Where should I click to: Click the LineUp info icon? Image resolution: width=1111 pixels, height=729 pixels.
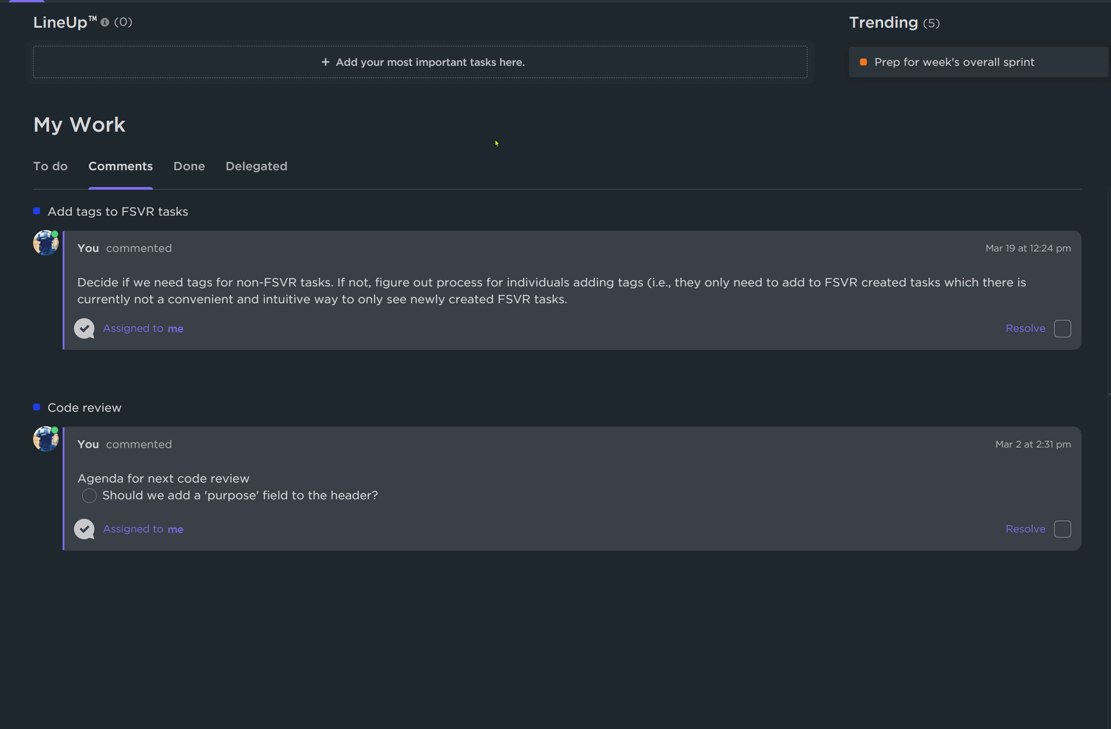(105, 22)
